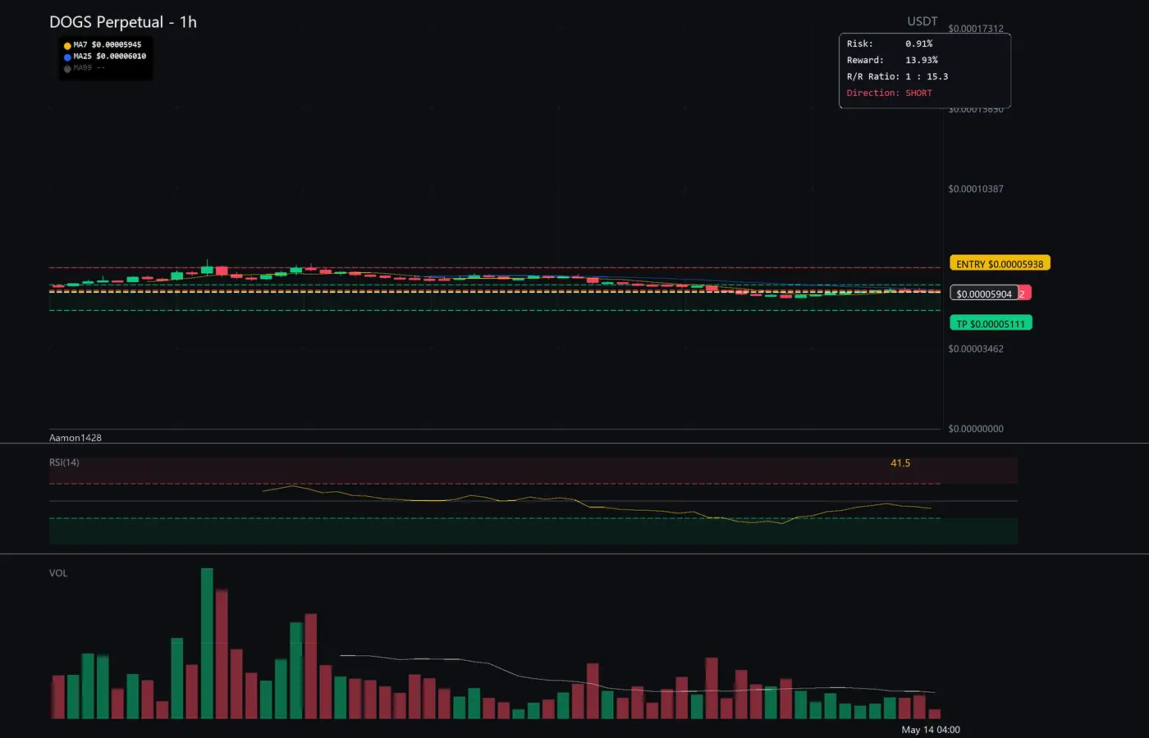Click the $0.00010387 price axis label

point(976,189)
